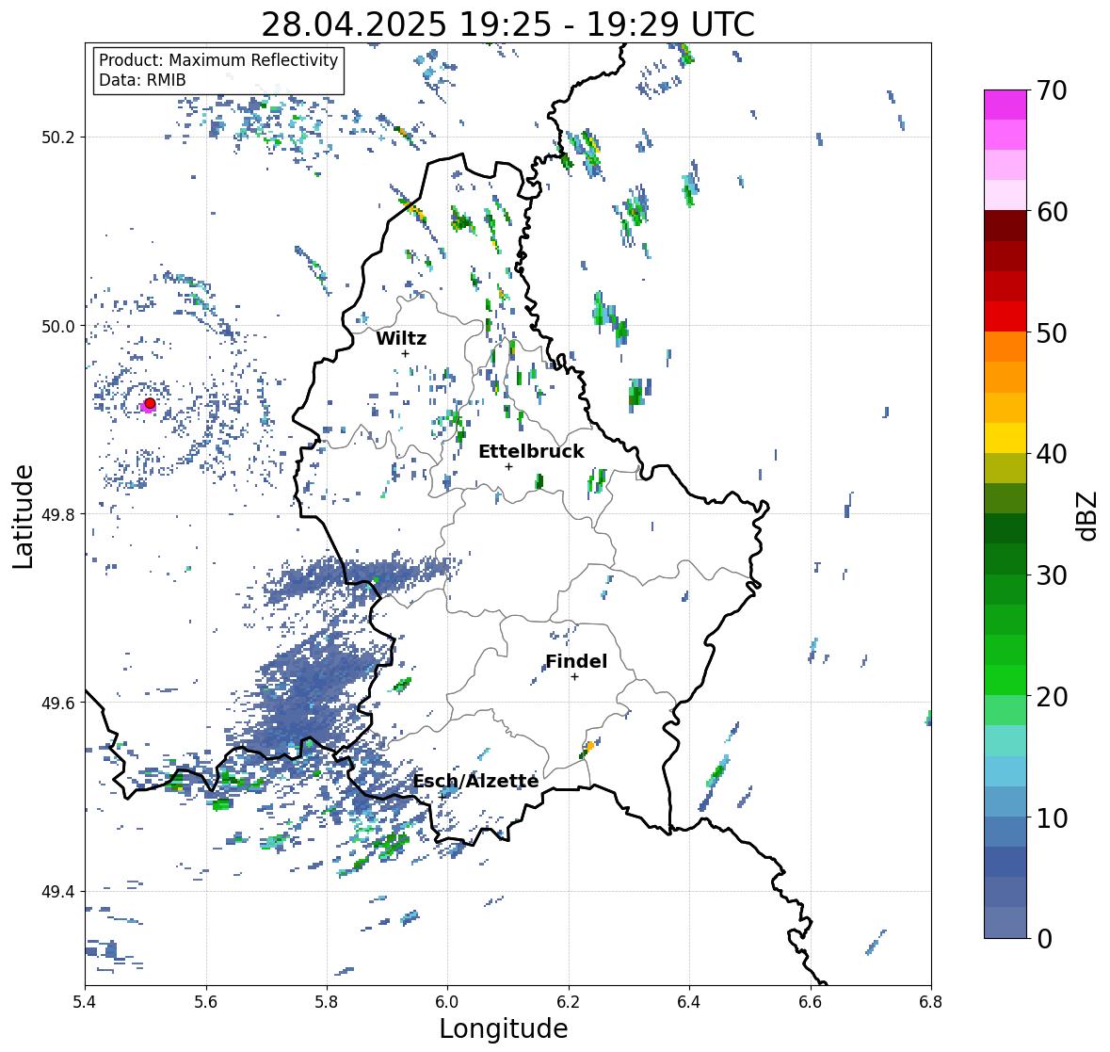This screenshot has height=1052, width=1110.
Task: Click the Findel cross marker
Action: coord(574,677)
